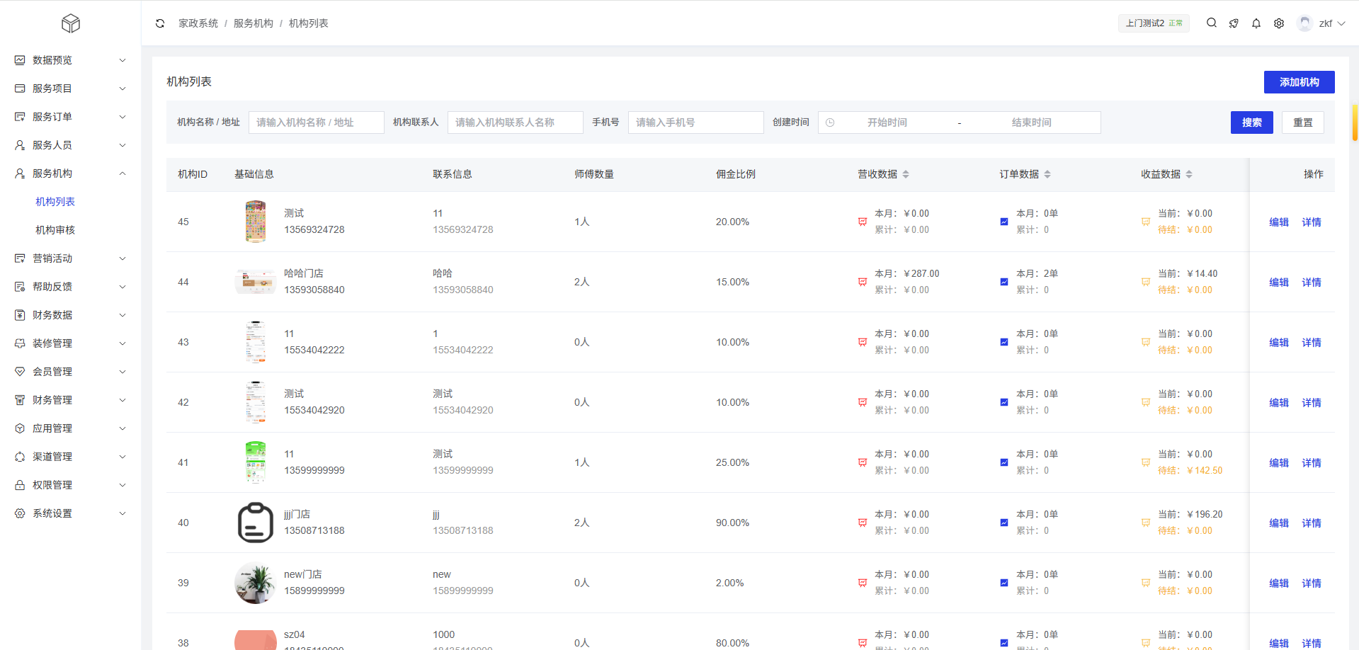Select 机构列表 in the sidebar

(55, 202)
